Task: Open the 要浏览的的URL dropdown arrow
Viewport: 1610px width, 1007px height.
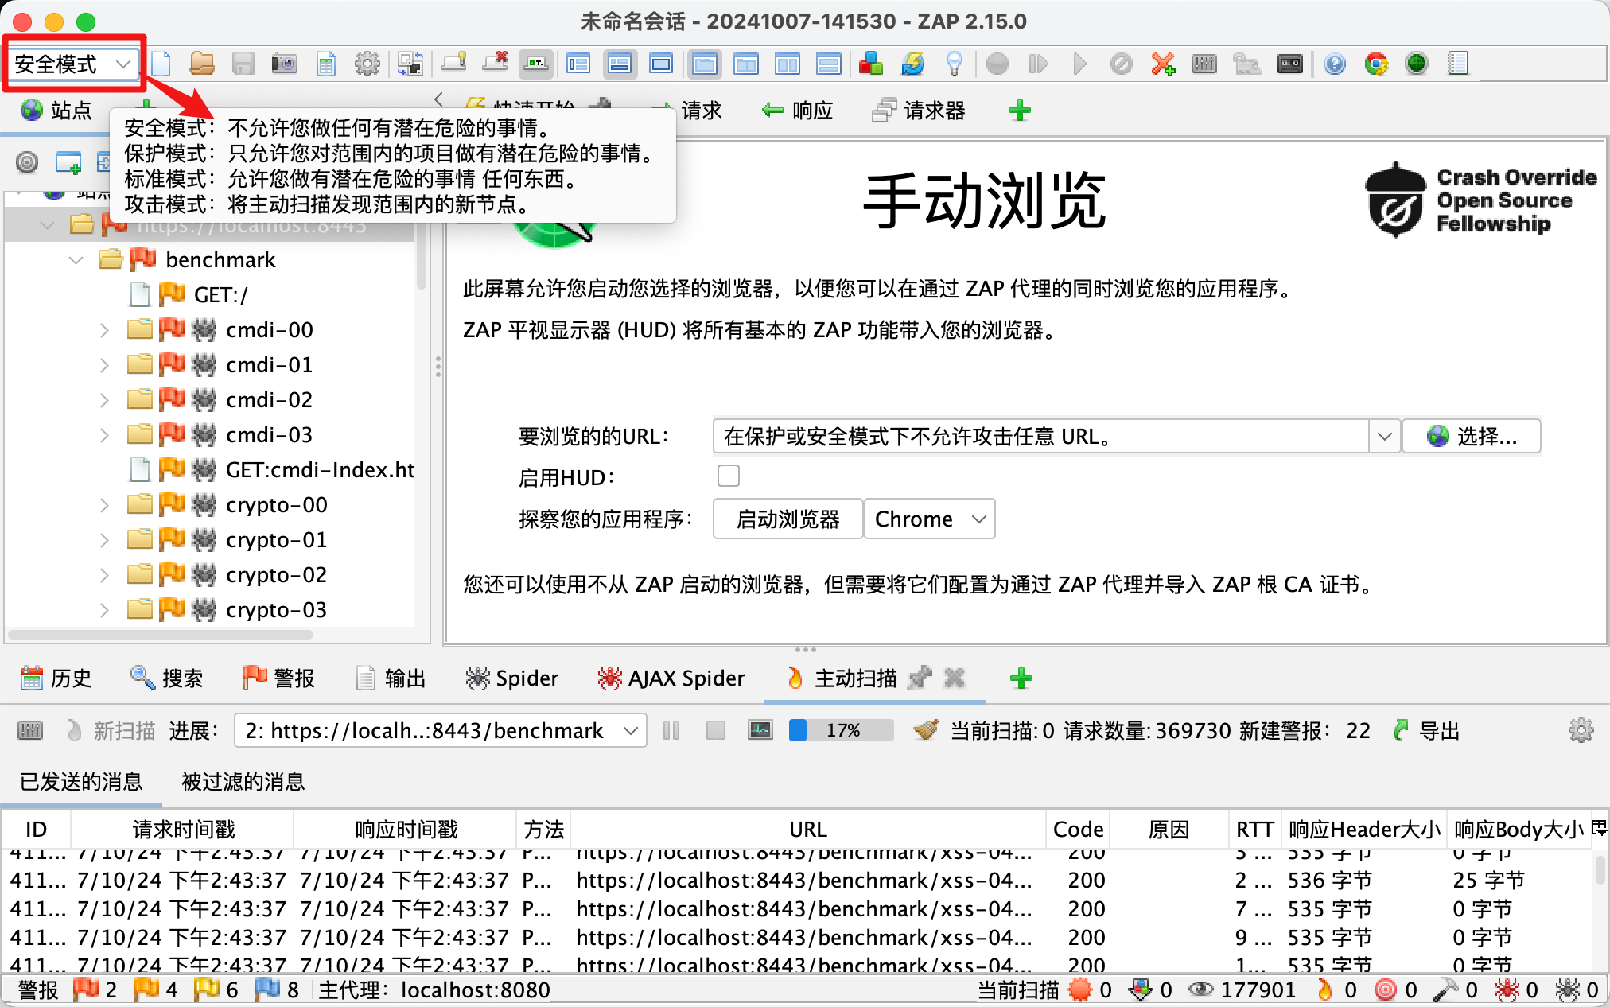Action: [1384, 436]
